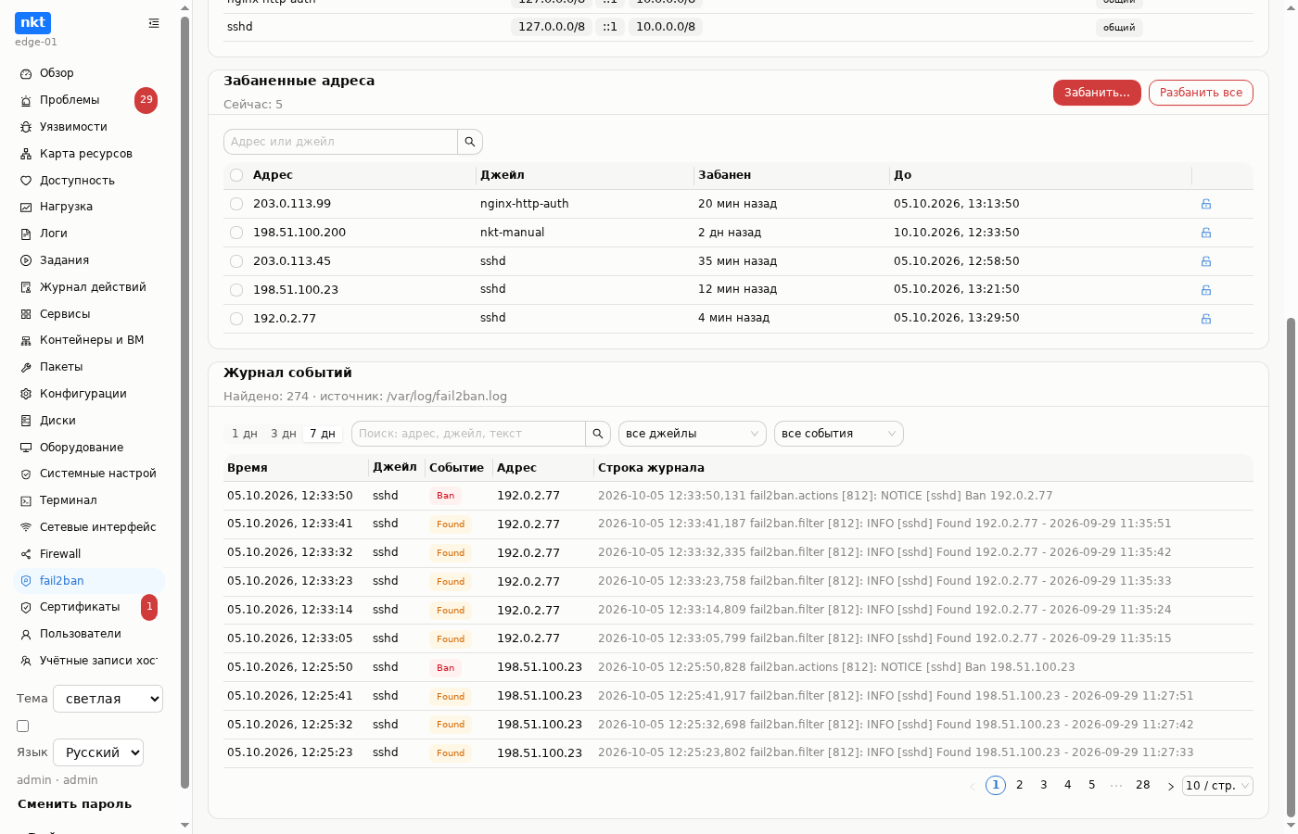This screenshot has width=1298, height=834.
Task: Focus the 'Адрес или джейл' search field
Action: pos(341,142)
